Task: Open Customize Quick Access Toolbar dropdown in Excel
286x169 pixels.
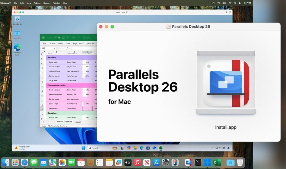Action: point(79,38)
